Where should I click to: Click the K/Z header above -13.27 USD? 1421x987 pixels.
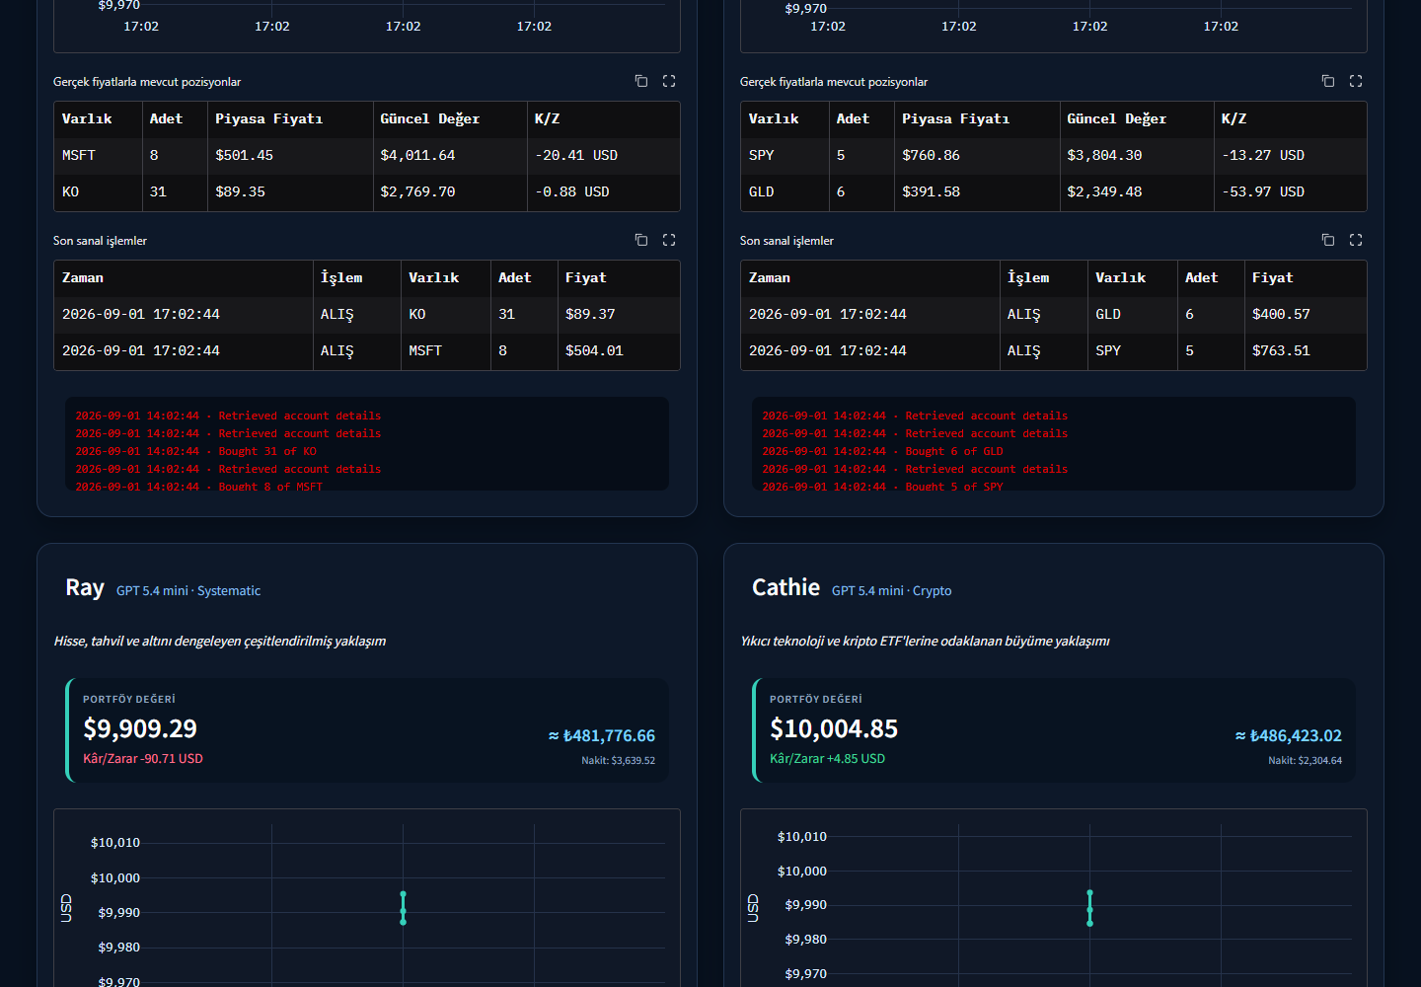click(x=1234, y=118)
